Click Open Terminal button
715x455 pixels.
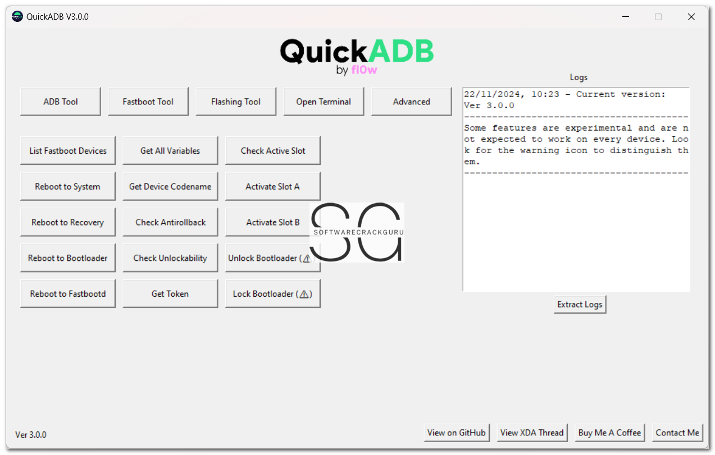point(324,102)
